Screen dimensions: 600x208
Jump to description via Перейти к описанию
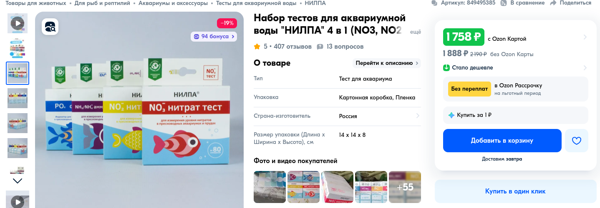pyautogui.click(x=387, y=63)
